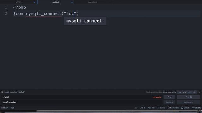Screen dimensions: 202x113
Task: Toggle the Use Regex find option
Action: coord(180,92)
